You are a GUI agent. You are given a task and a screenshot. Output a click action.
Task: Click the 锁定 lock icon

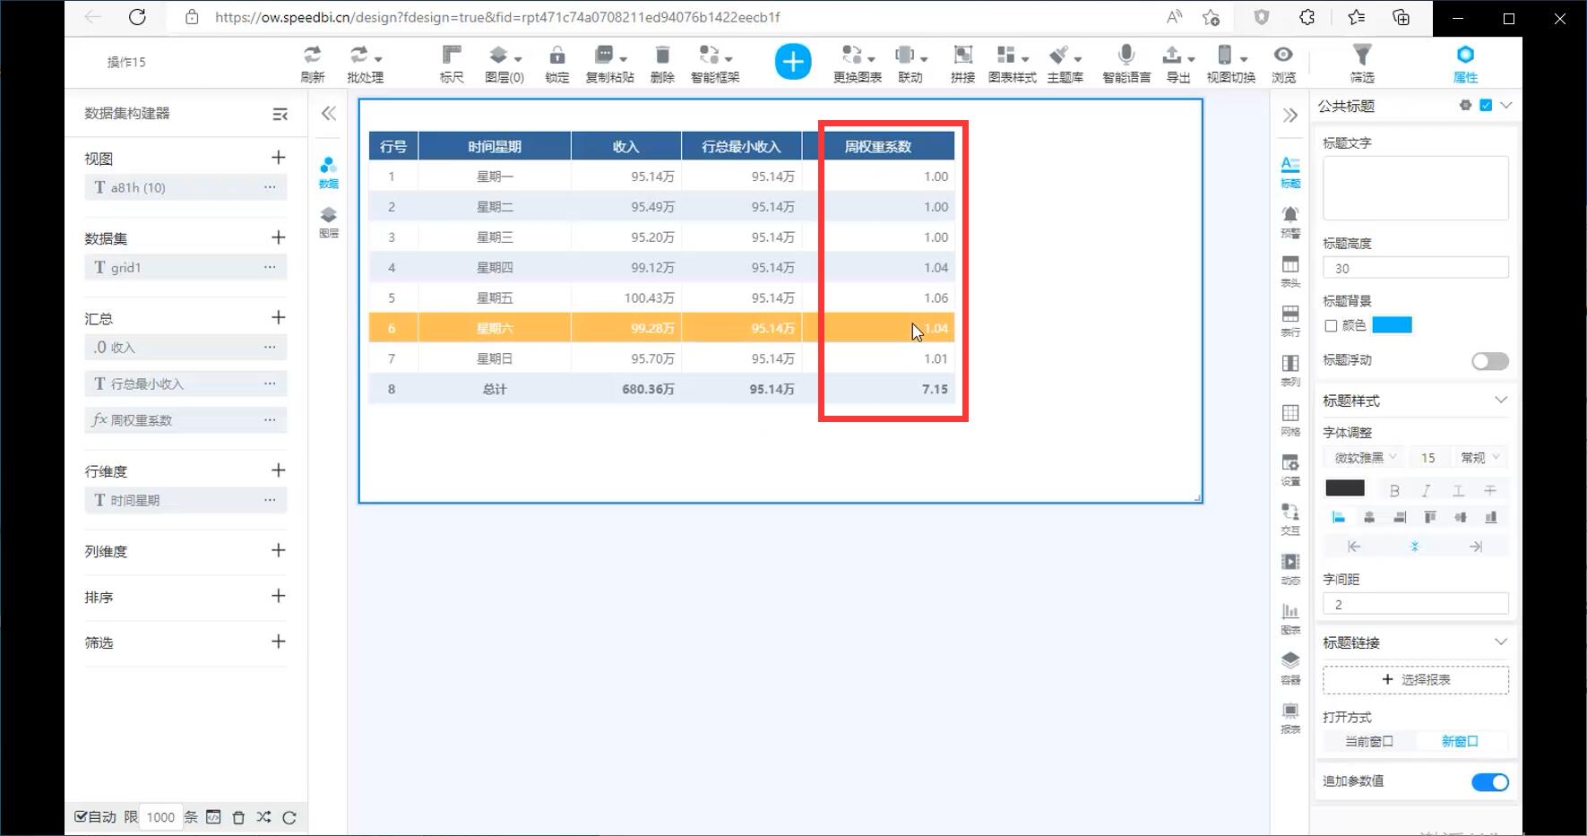pyautogui.click(x=556, y=63)
